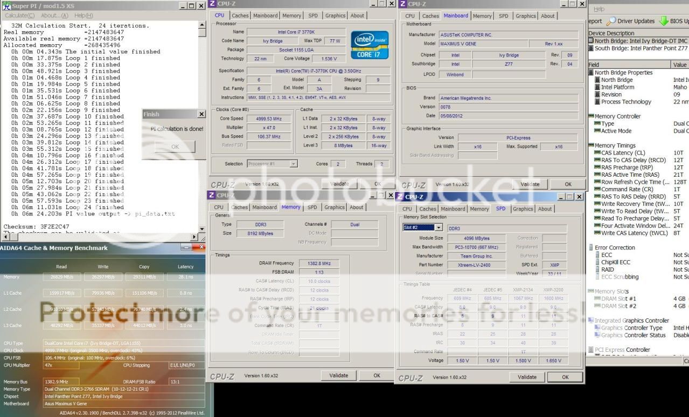The image size is (689, 417).
Task: Click the Value column header
Action: click(x=680, y=65)
